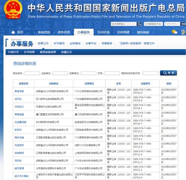Click the 业务查询 link
Image resolution: width=186 pixels, height=180 pixels.
[75, 43]
